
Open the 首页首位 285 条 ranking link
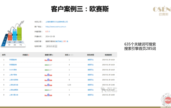[x=62, y=41]
